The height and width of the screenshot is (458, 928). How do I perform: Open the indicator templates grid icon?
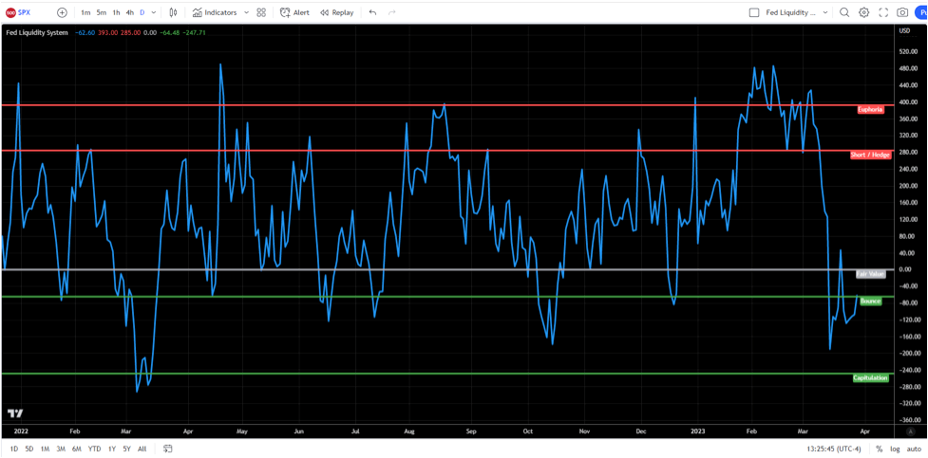pos(261,12)
